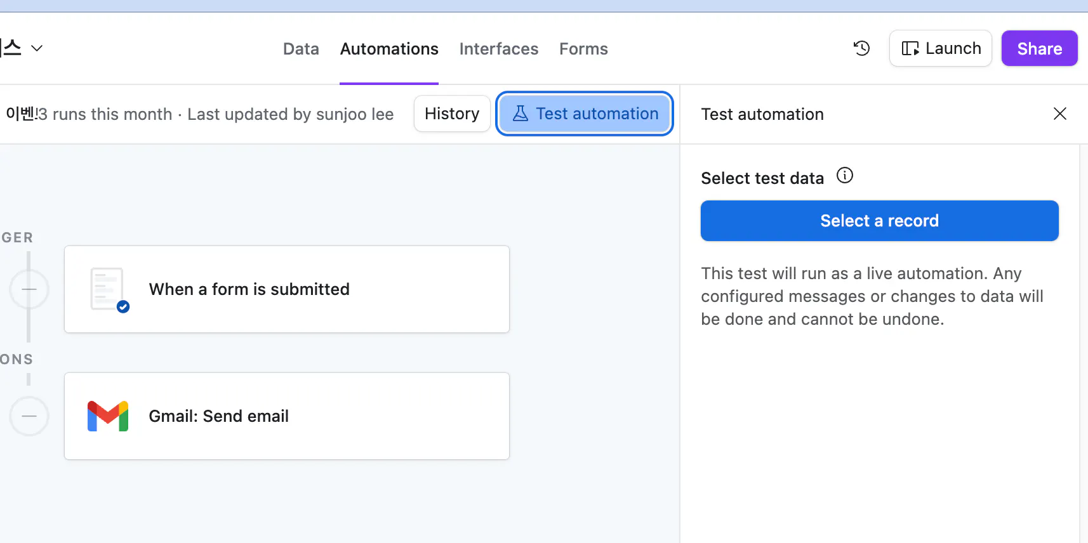This screenshot has width=1088, height=543.
Task: Collapse the trigger step circle
Action: (x=29, y=289)
